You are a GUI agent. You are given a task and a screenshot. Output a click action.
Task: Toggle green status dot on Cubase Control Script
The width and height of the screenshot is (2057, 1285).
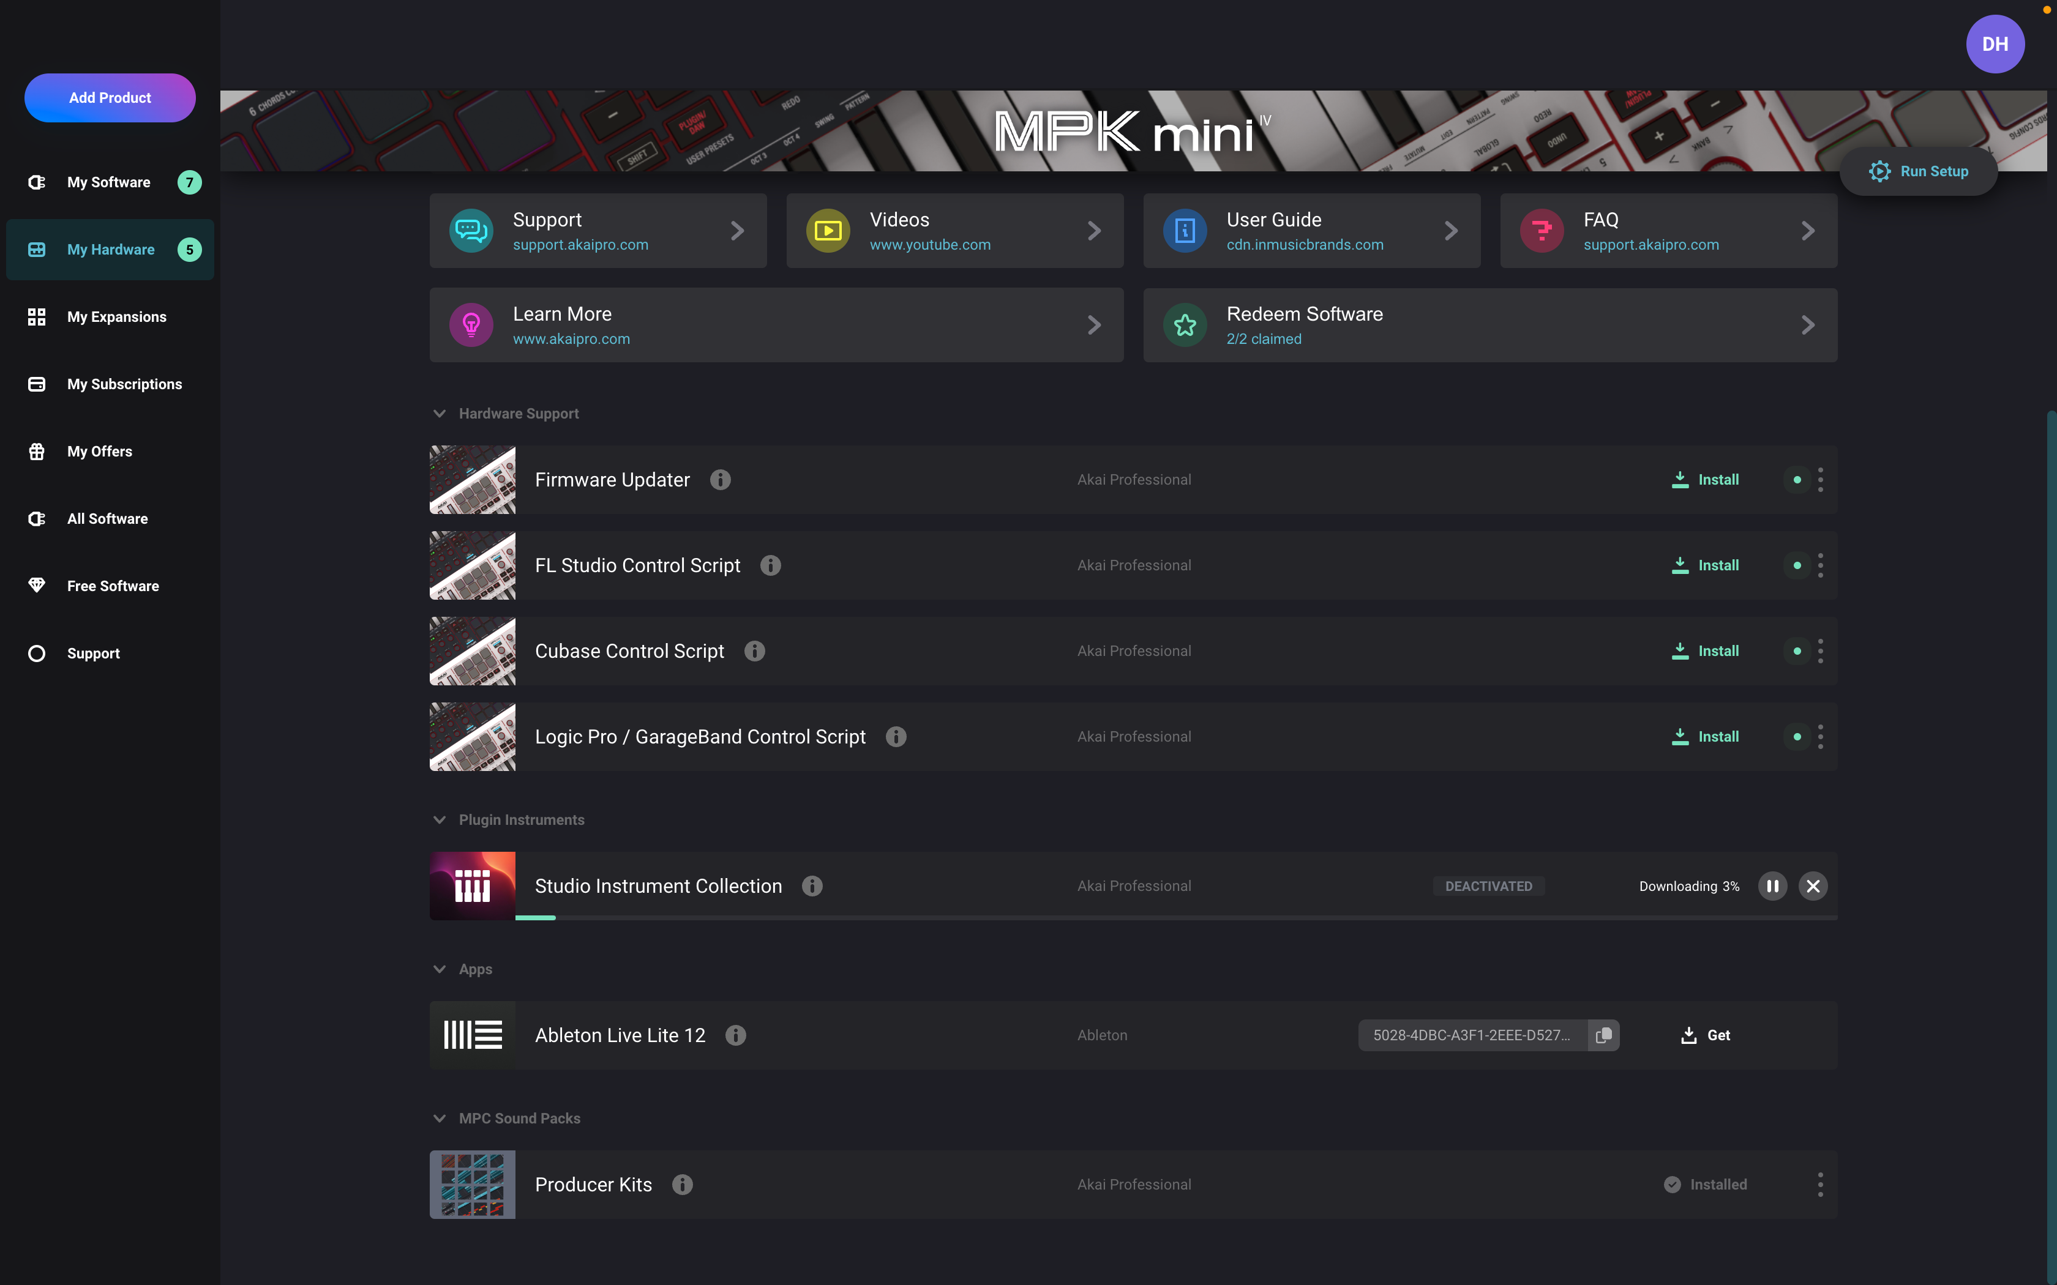pyautogui.click(x=1797, y=651)
